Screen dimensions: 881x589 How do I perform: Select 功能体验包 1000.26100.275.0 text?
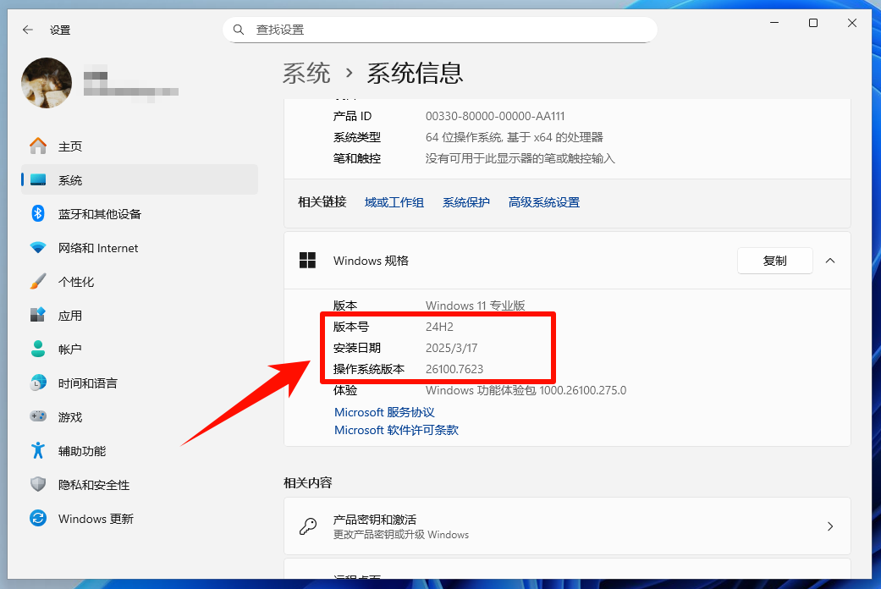point(526,391)
